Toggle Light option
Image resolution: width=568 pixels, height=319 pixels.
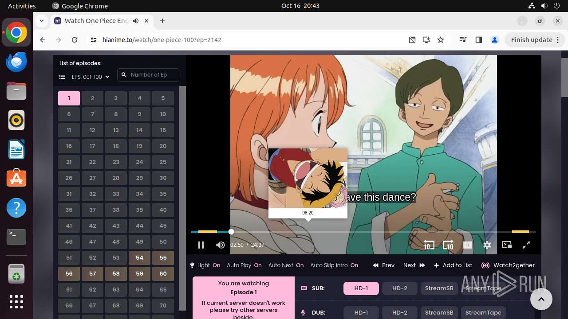coord(205,265)
